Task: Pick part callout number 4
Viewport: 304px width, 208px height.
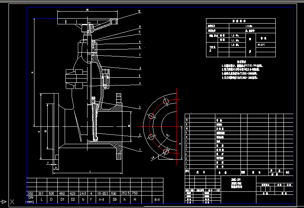Action: (139, 83)
